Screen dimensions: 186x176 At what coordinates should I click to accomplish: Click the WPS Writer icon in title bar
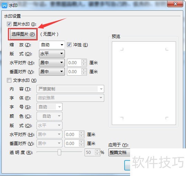4,5
